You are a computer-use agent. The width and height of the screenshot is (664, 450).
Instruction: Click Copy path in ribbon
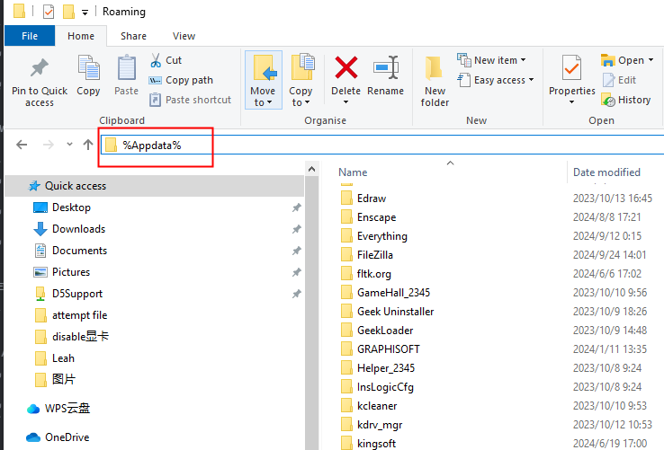[x=181, y=80]
